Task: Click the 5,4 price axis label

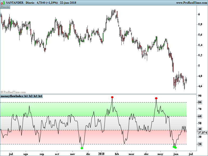Action: coord(200,45)
